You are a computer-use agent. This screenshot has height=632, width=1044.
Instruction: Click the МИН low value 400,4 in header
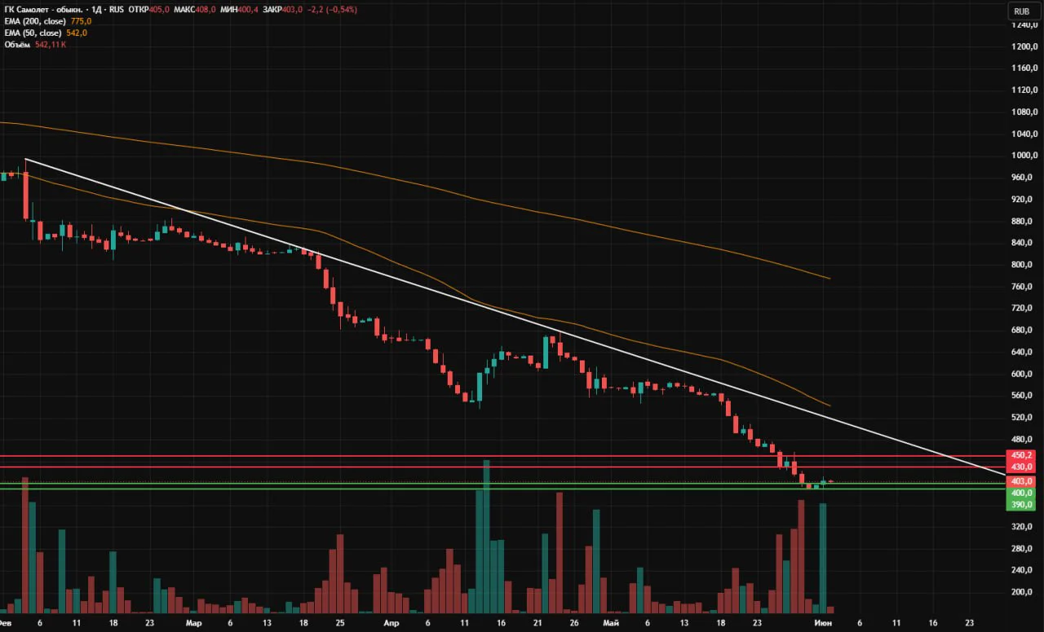249,9
